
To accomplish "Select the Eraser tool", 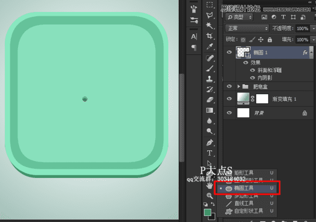I will [x=210, y=100].
